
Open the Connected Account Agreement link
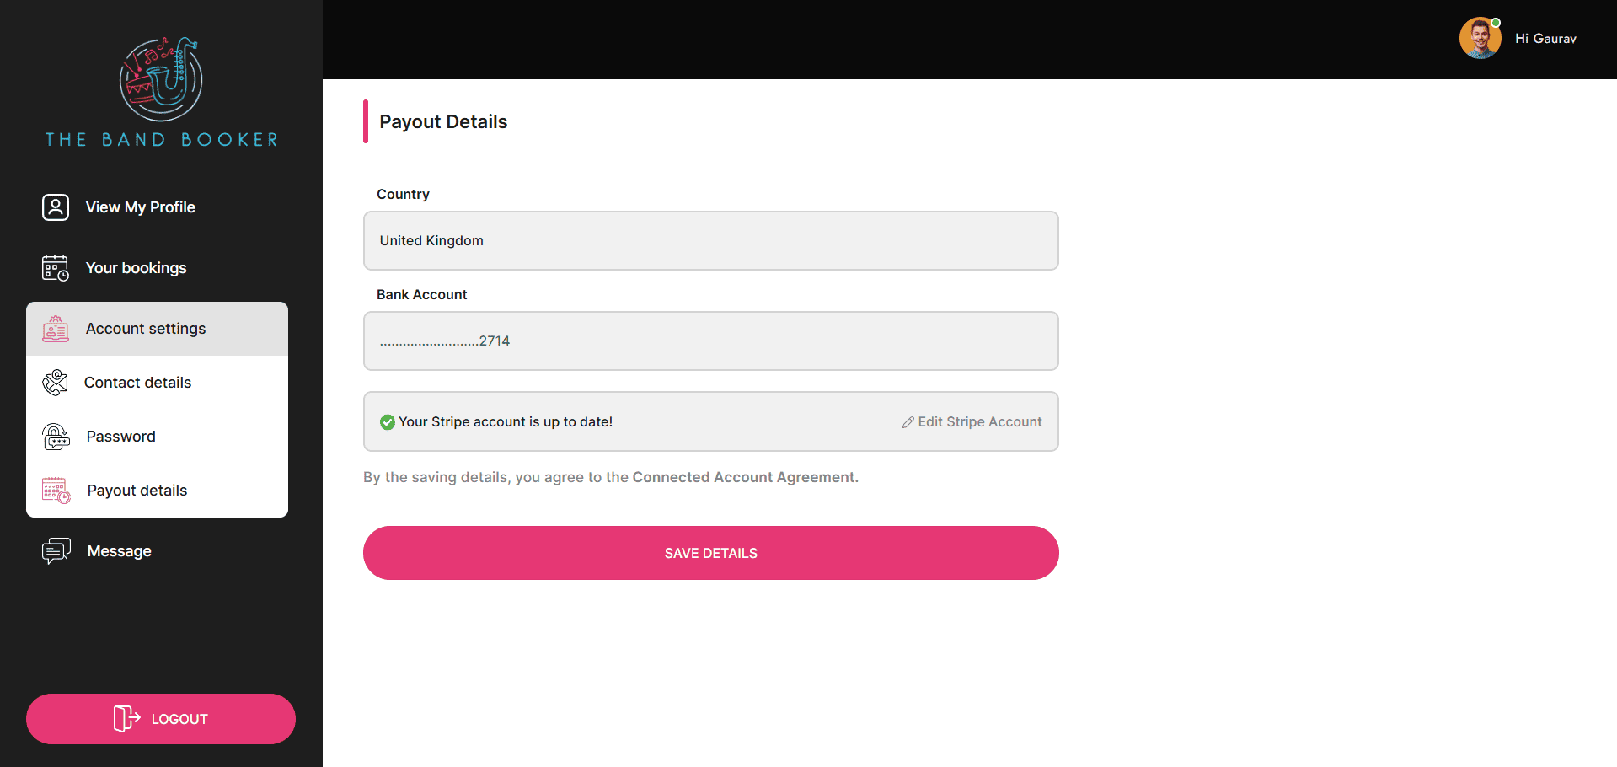tap(745, 477)
